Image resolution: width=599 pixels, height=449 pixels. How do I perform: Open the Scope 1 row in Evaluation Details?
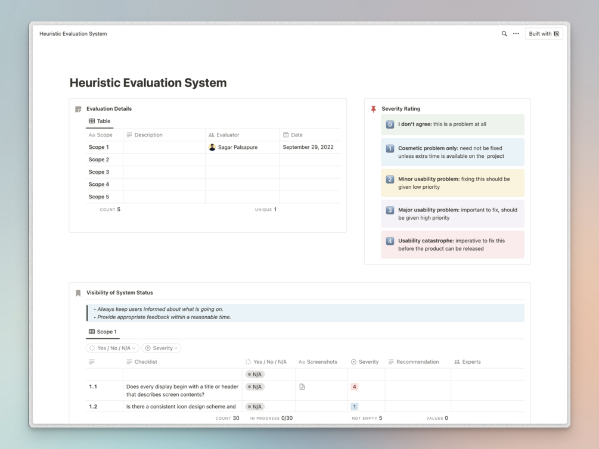point(99,146)
